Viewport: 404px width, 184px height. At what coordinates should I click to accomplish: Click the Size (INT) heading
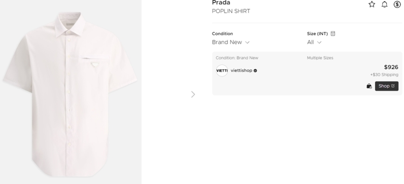tap(317, 34)
